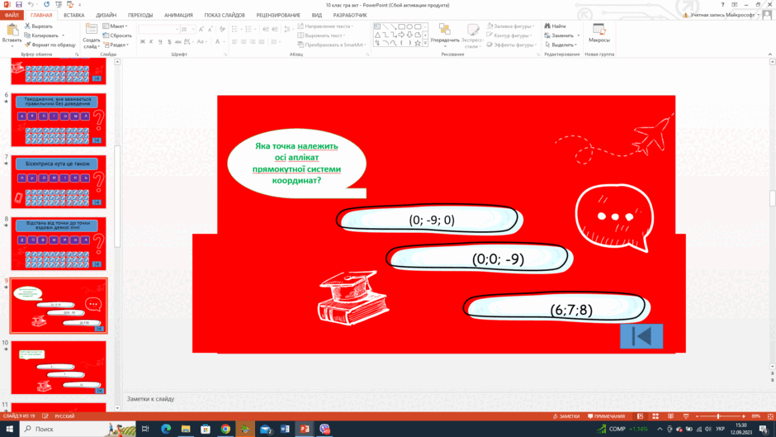Expand the shapes gallery more arrow

tap(425, 44)
